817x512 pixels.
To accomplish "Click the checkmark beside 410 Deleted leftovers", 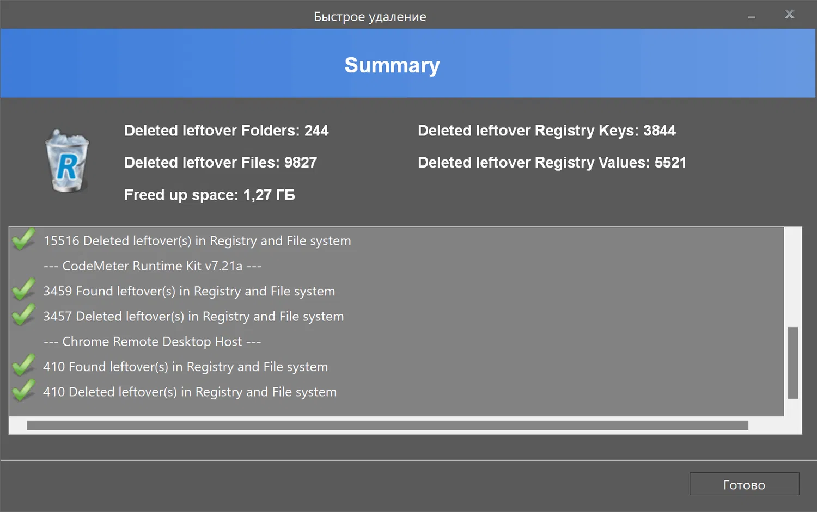I will (x=23, y=391).
